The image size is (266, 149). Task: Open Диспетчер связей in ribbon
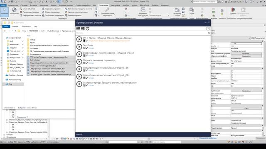click(177, 12)
